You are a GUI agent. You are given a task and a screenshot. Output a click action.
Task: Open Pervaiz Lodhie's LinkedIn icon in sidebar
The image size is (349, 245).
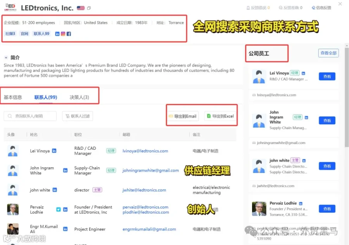click(301, 204)
